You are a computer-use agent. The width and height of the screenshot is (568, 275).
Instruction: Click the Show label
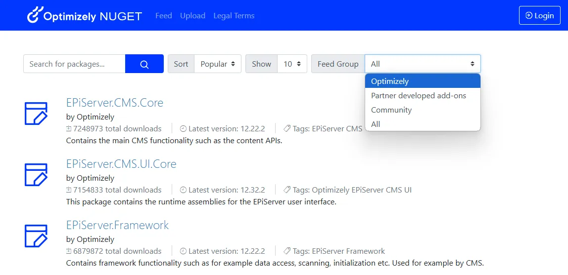tap(262, 64)
